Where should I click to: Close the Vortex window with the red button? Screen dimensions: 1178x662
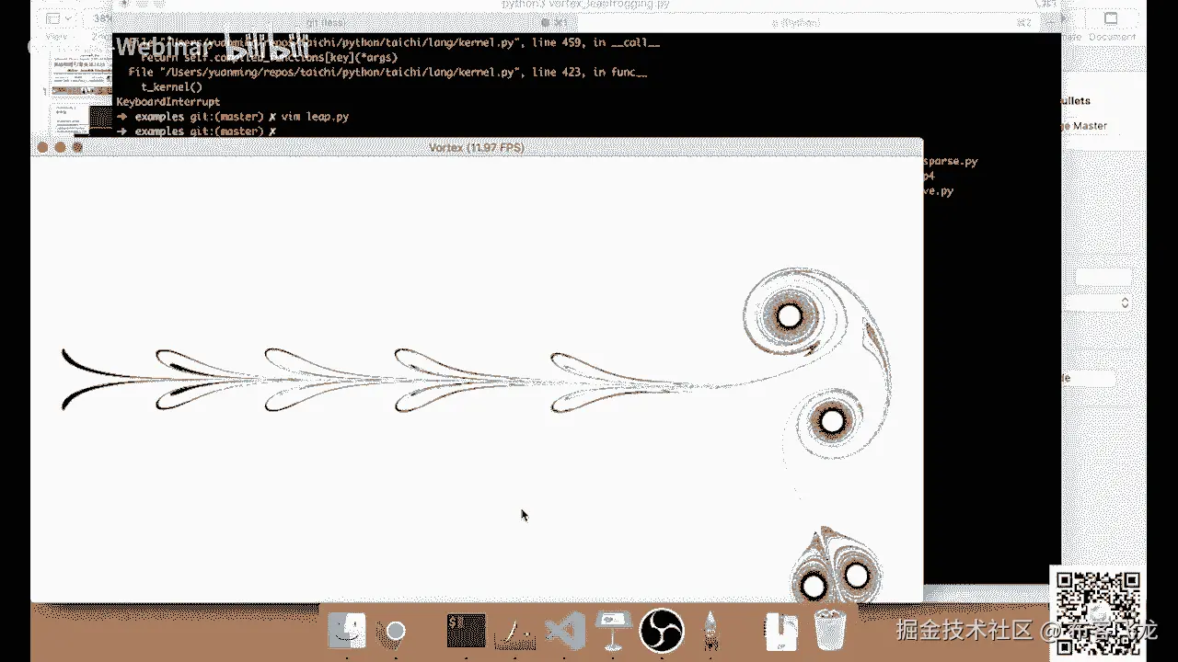pyautogui.click(x=42, y=148)
